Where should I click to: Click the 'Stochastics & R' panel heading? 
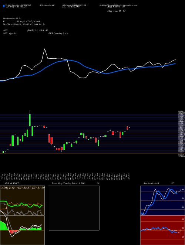point(151,183)
